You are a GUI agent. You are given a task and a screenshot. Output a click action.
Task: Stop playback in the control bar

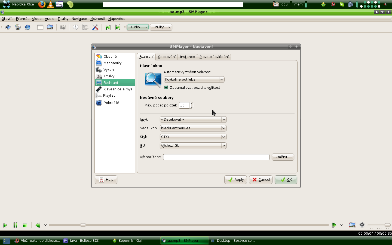25,225
